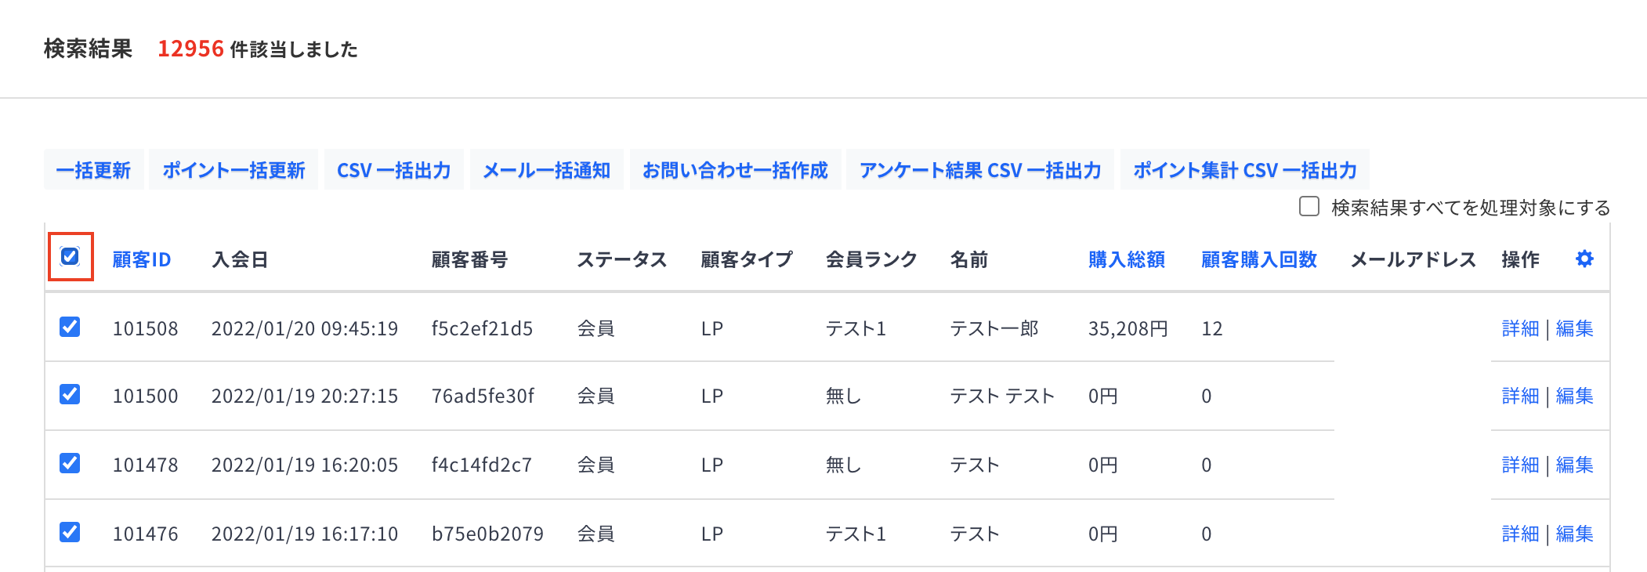1647x572 pixels.
Task: Click メール一括通知 button
Action: click(x=546, y=169)
